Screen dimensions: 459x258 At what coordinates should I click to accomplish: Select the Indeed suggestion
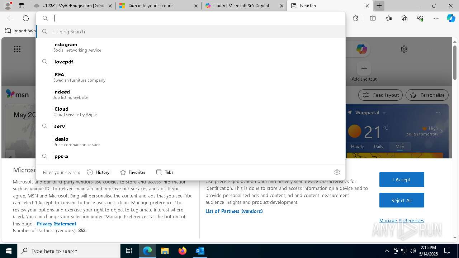190,94
